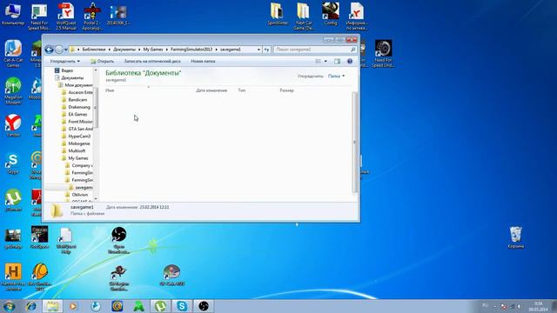Open the Next Car Game desktop folder
The image size is (557, 313).
click(x=304, y=17)
